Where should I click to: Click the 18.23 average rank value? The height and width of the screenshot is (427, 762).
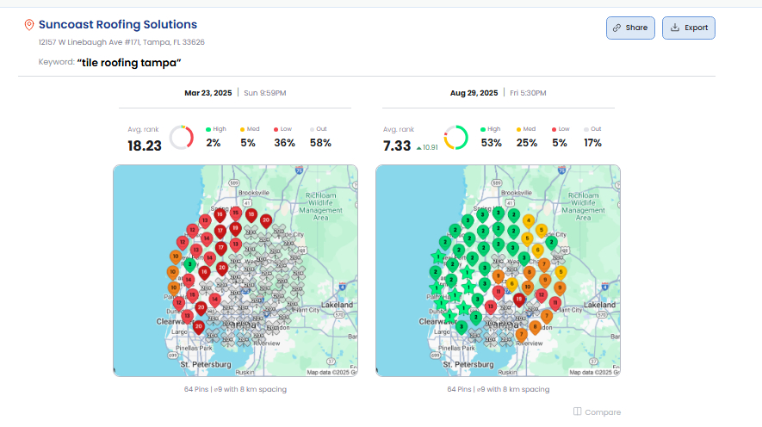(145, 145)
